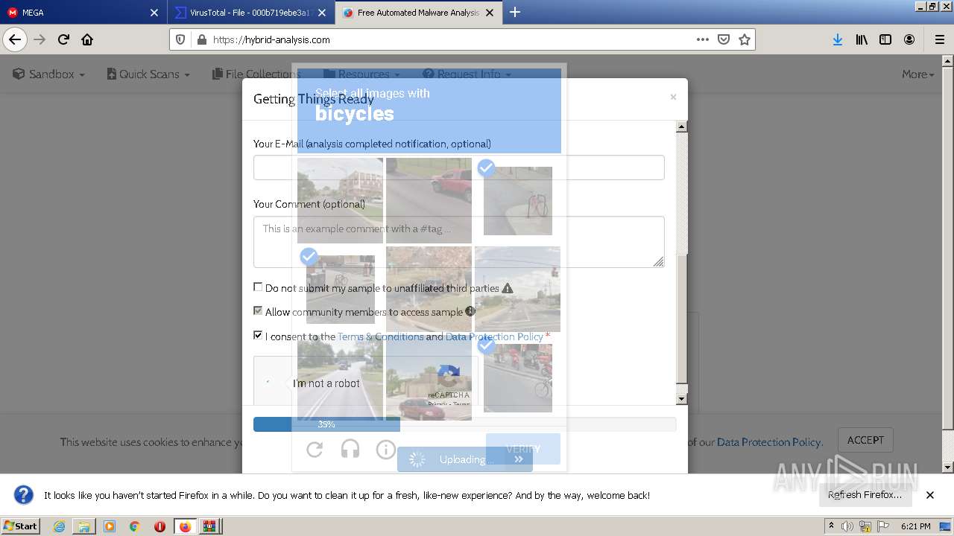Open a new browser tab
This screenshot has height=536, width=954.
pyautogui.click(x=514, y=12)
